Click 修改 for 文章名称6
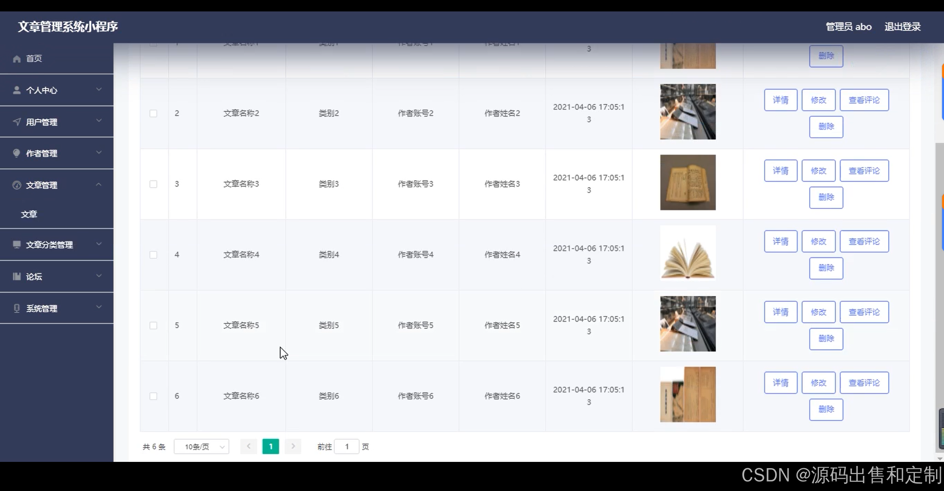 819,383
